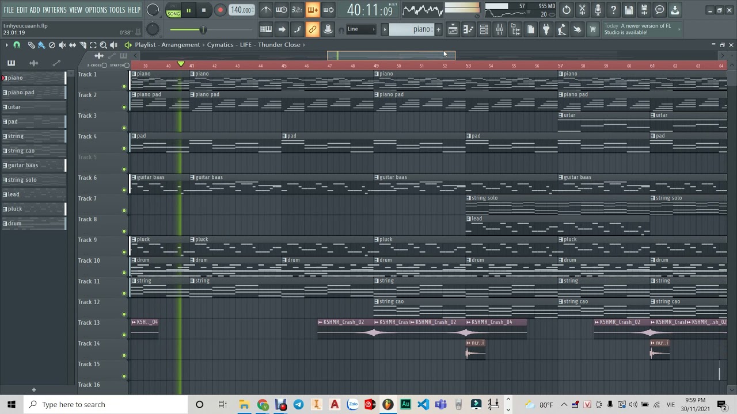Toggle the playlist magnet snap icon
Image resolution: width=737 pixels, height=414 pixels.
click(x=17, y=45)
